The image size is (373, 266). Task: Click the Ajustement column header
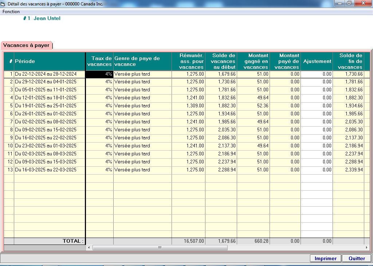[316, 61]
